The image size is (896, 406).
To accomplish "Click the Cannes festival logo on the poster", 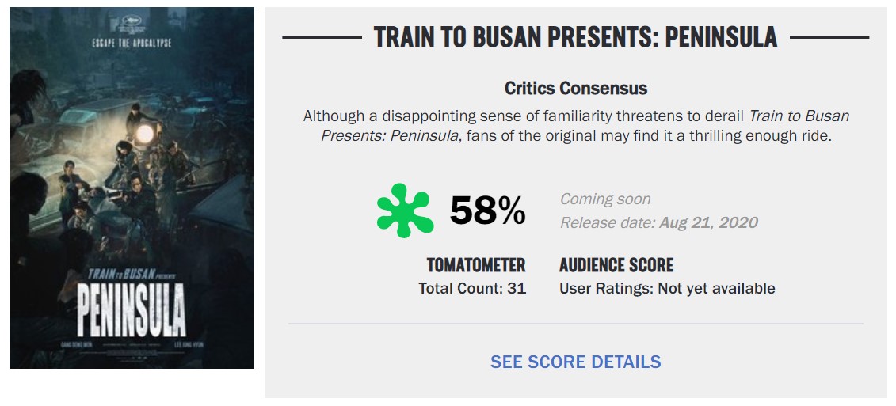I will [132, 24].
